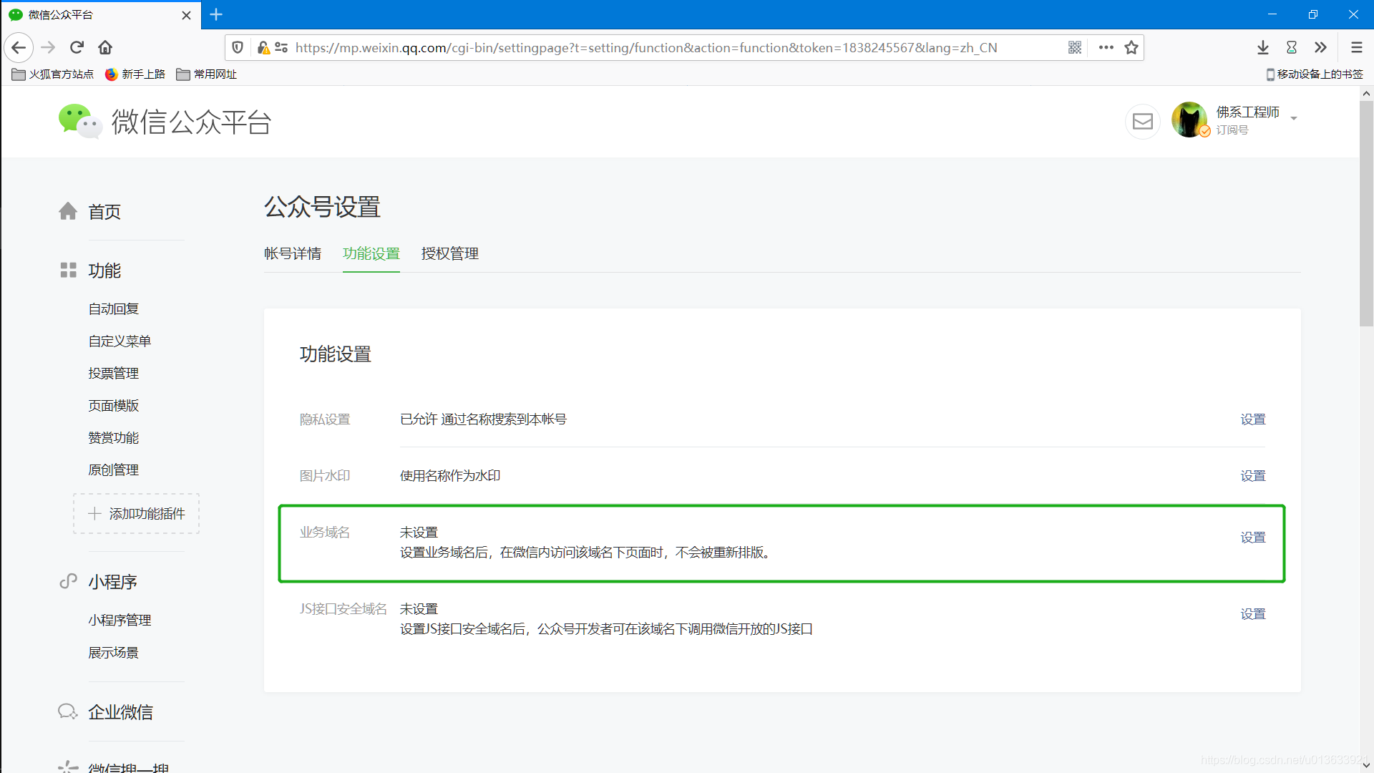The width and height of the screenshot is (1374, 773).
Task: Expand the 佛系工程师 account dropdown arrow
Action: coord(1294,118)
